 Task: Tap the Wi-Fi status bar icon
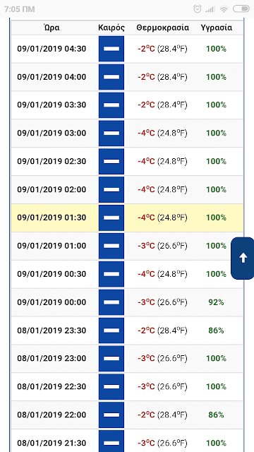[223, 9]
